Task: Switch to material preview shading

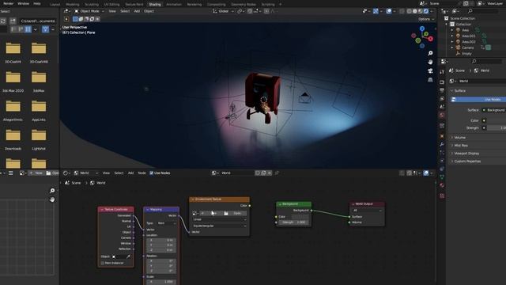Action: [x=420, y=11]
